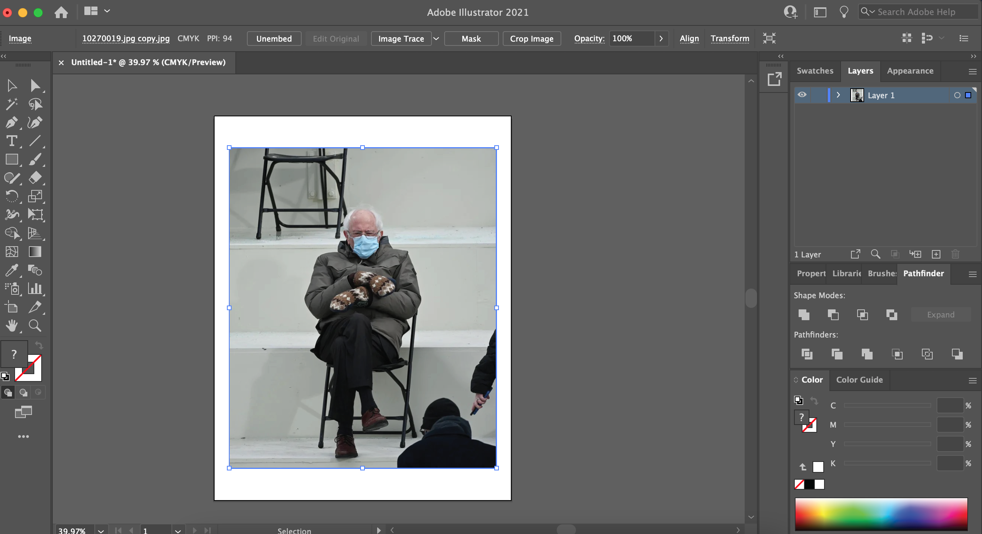Select the Shape Builder tool
Viewport: 982px width, 534px height.
click(12, 233)
